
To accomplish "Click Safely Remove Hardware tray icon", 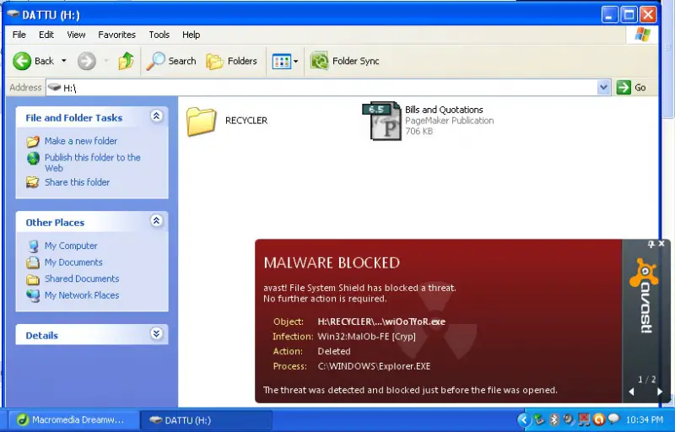I will pyautogui.click(x=539, y=419).
